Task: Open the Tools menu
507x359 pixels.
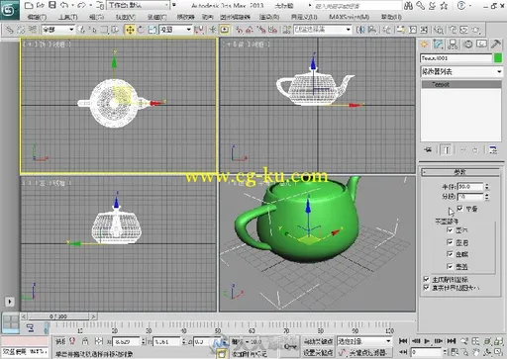Action: pos(68,17)
